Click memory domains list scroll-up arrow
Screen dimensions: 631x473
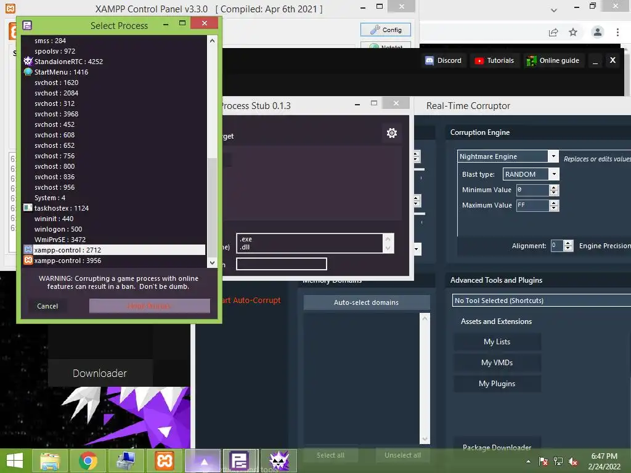[425, 318]
